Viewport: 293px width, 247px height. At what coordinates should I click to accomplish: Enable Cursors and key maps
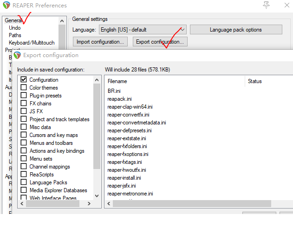(x=24, y=135)
